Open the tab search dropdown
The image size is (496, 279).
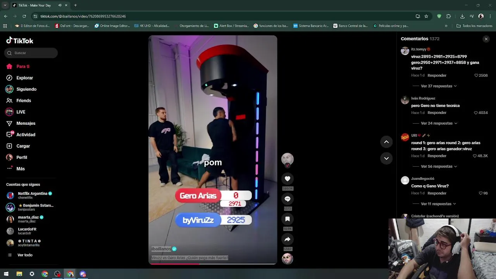[5, 5]
